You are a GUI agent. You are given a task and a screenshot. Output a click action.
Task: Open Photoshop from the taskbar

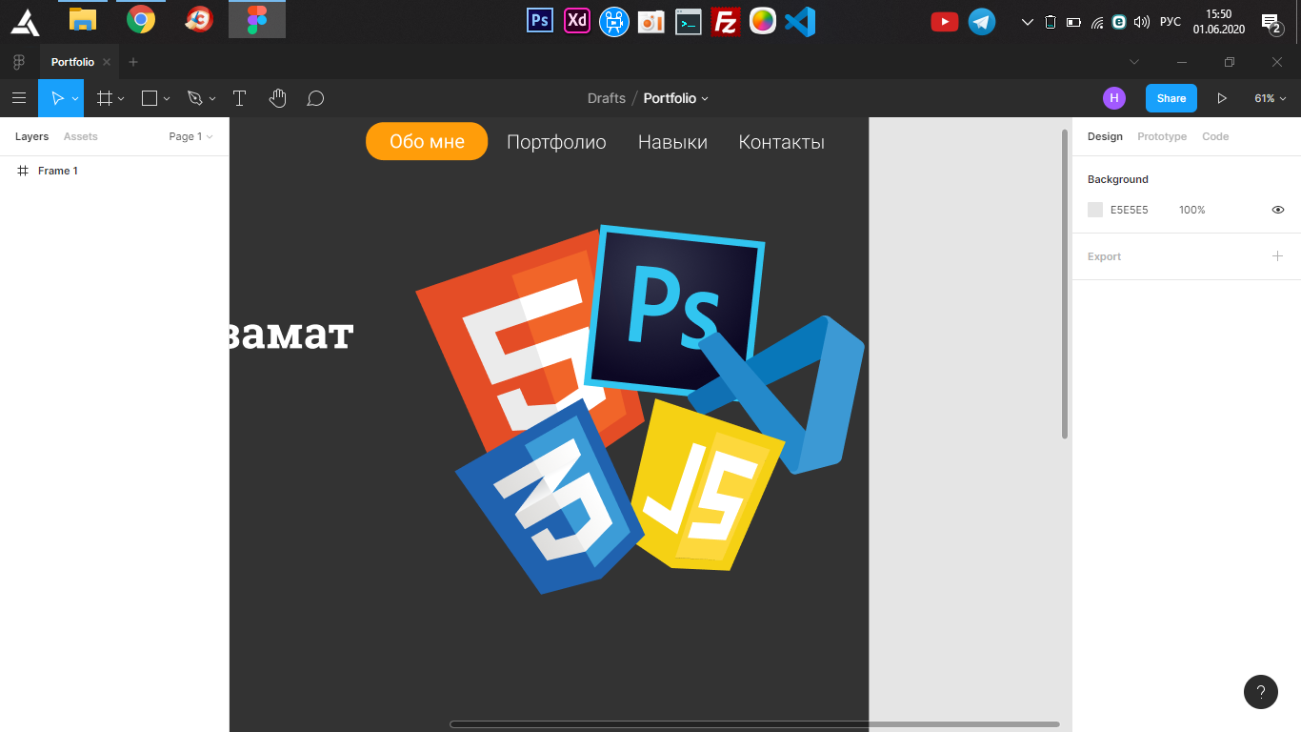[540, 20]
